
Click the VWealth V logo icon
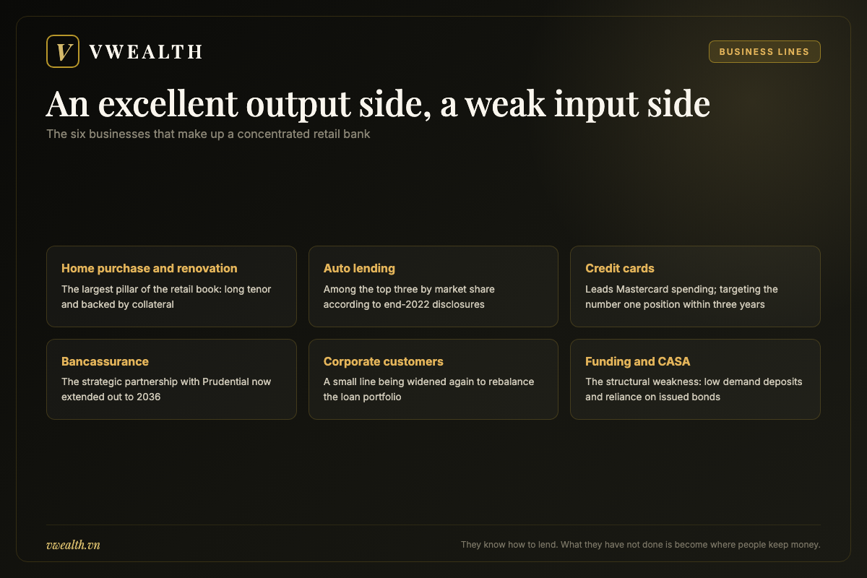point(62,51)
